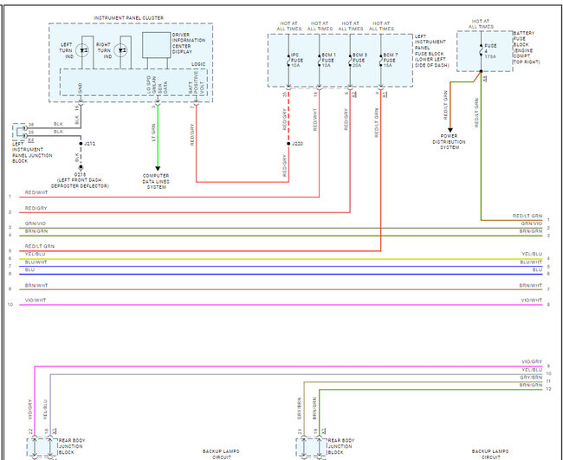Click 'RED/LT GRN' label at right row 1

527,216
